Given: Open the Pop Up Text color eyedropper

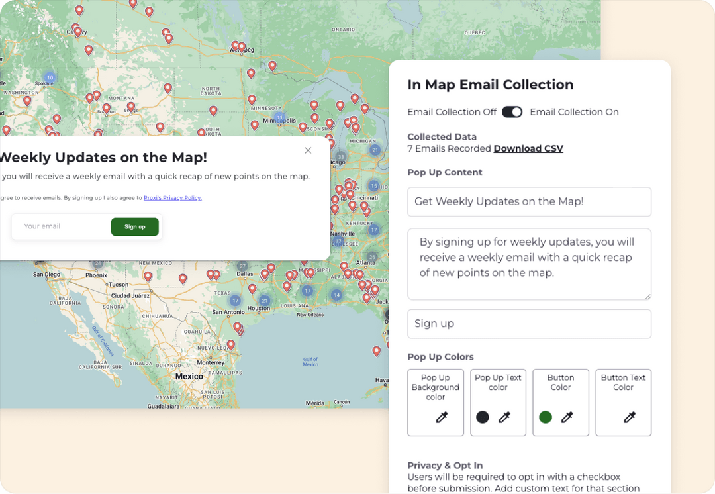Looking at the screenshot, I should 505,417.
